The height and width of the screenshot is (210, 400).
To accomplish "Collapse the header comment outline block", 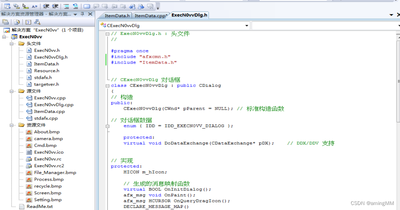I will pyautogui.click(x=107, y=34).
